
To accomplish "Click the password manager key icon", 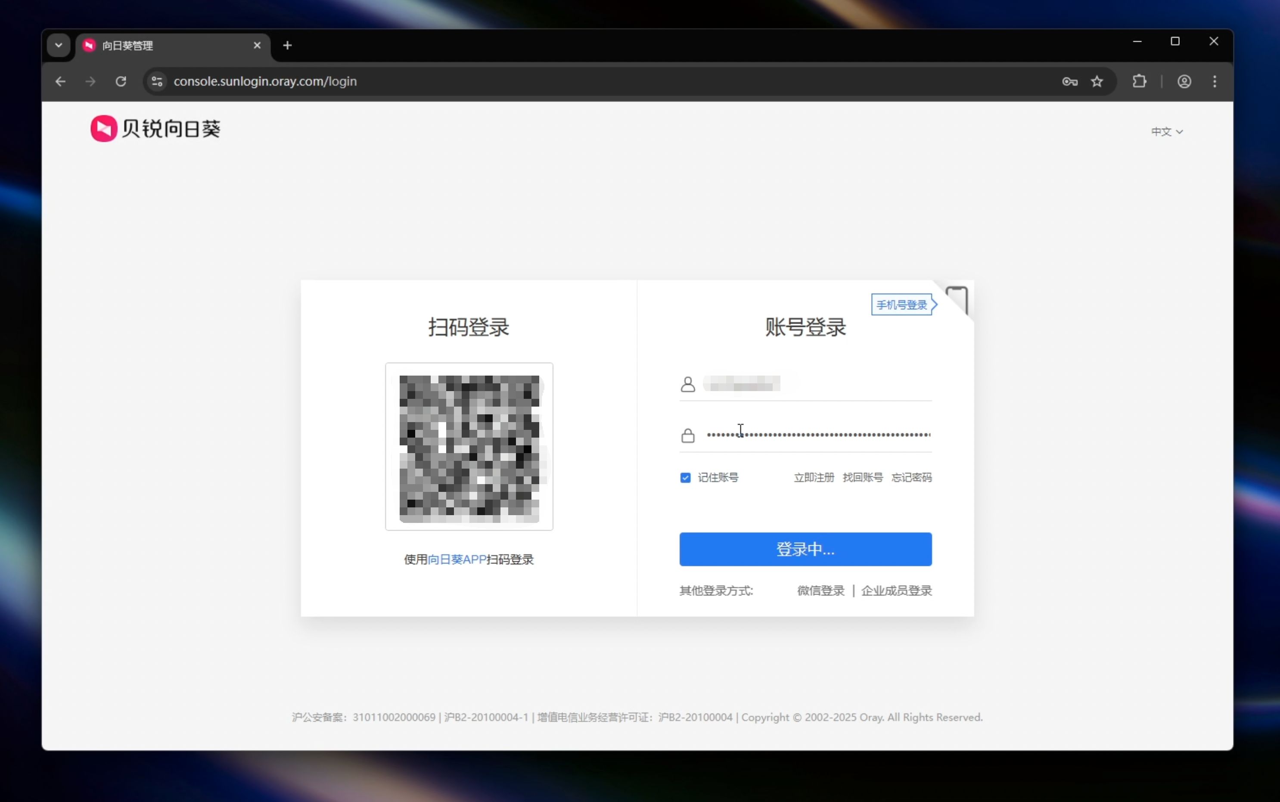I will click(x=1069, y=81).
